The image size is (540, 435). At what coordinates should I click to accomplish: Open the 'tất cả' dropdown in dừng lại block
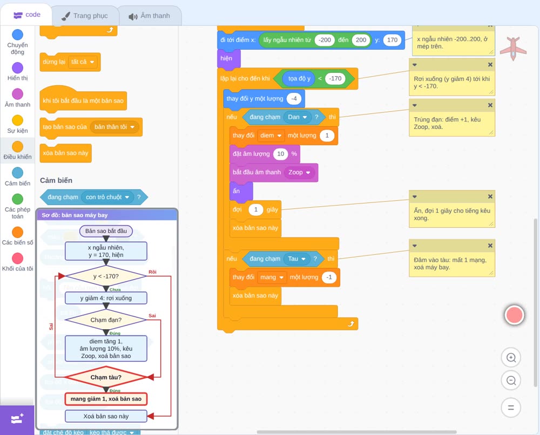point(83,62)
